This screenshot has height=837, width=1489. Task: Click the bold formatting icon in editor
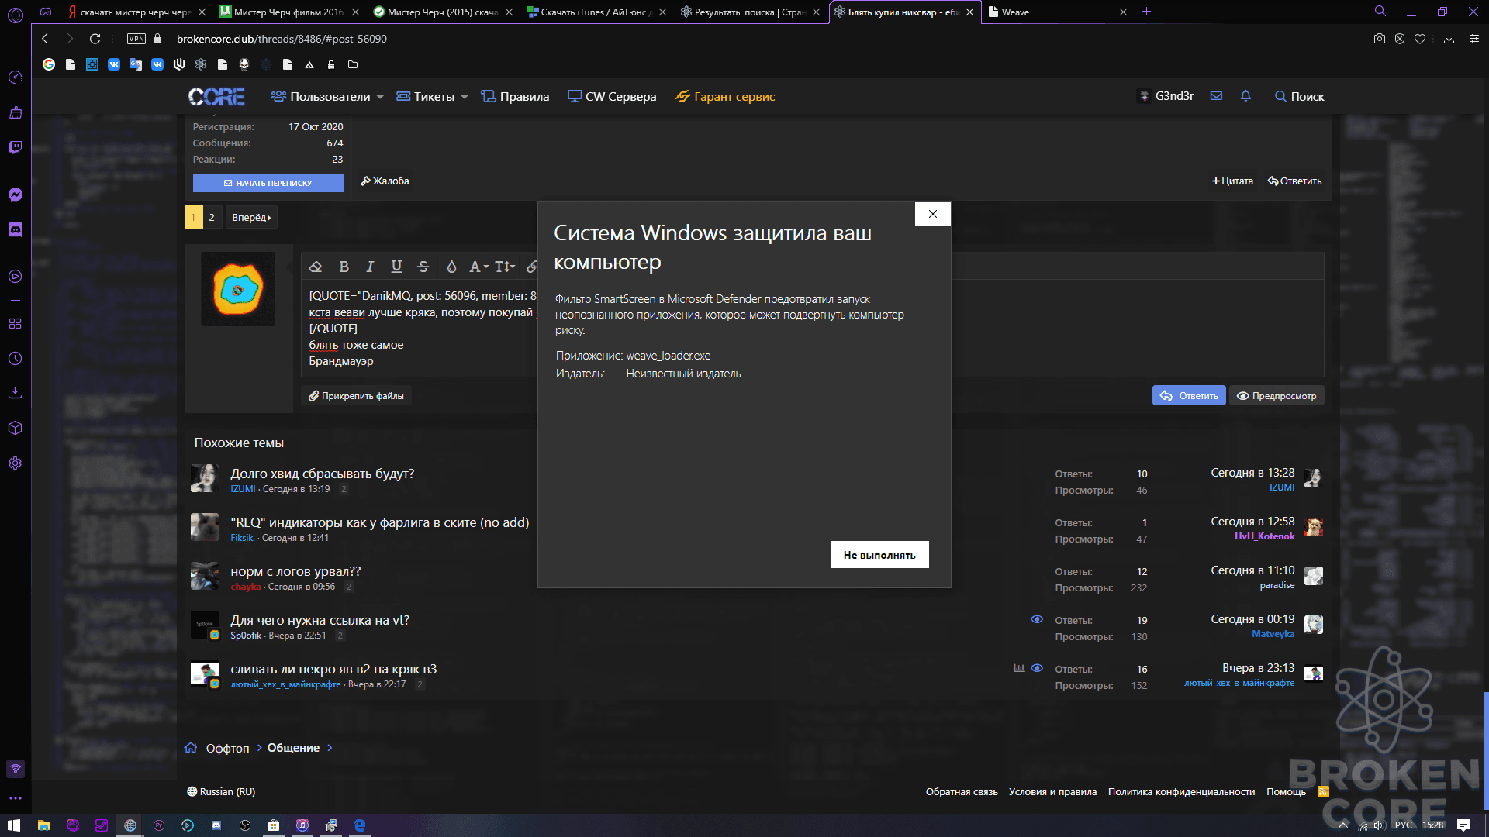(344, 267)
